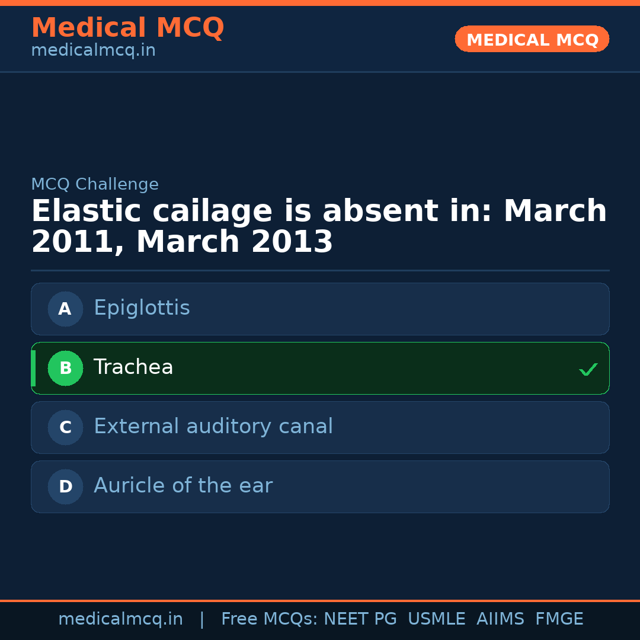The height and width of the screenshot is (640, 640).
Task: Select the Trachea answer option
Action: 320,368
